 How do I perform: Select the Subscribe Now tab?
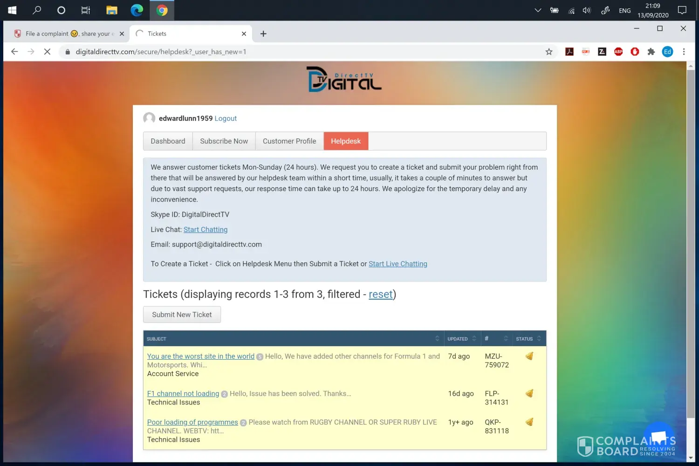click(x=224, y=141)
